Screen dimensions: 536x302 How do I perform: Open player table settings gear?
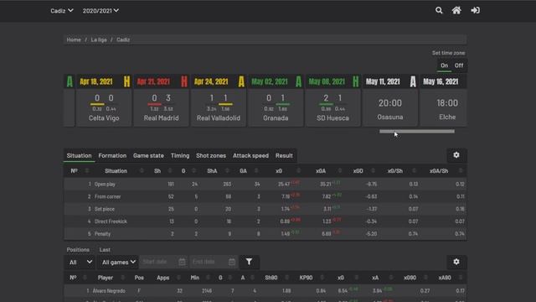pyautogui.click(x=456, y=262)
